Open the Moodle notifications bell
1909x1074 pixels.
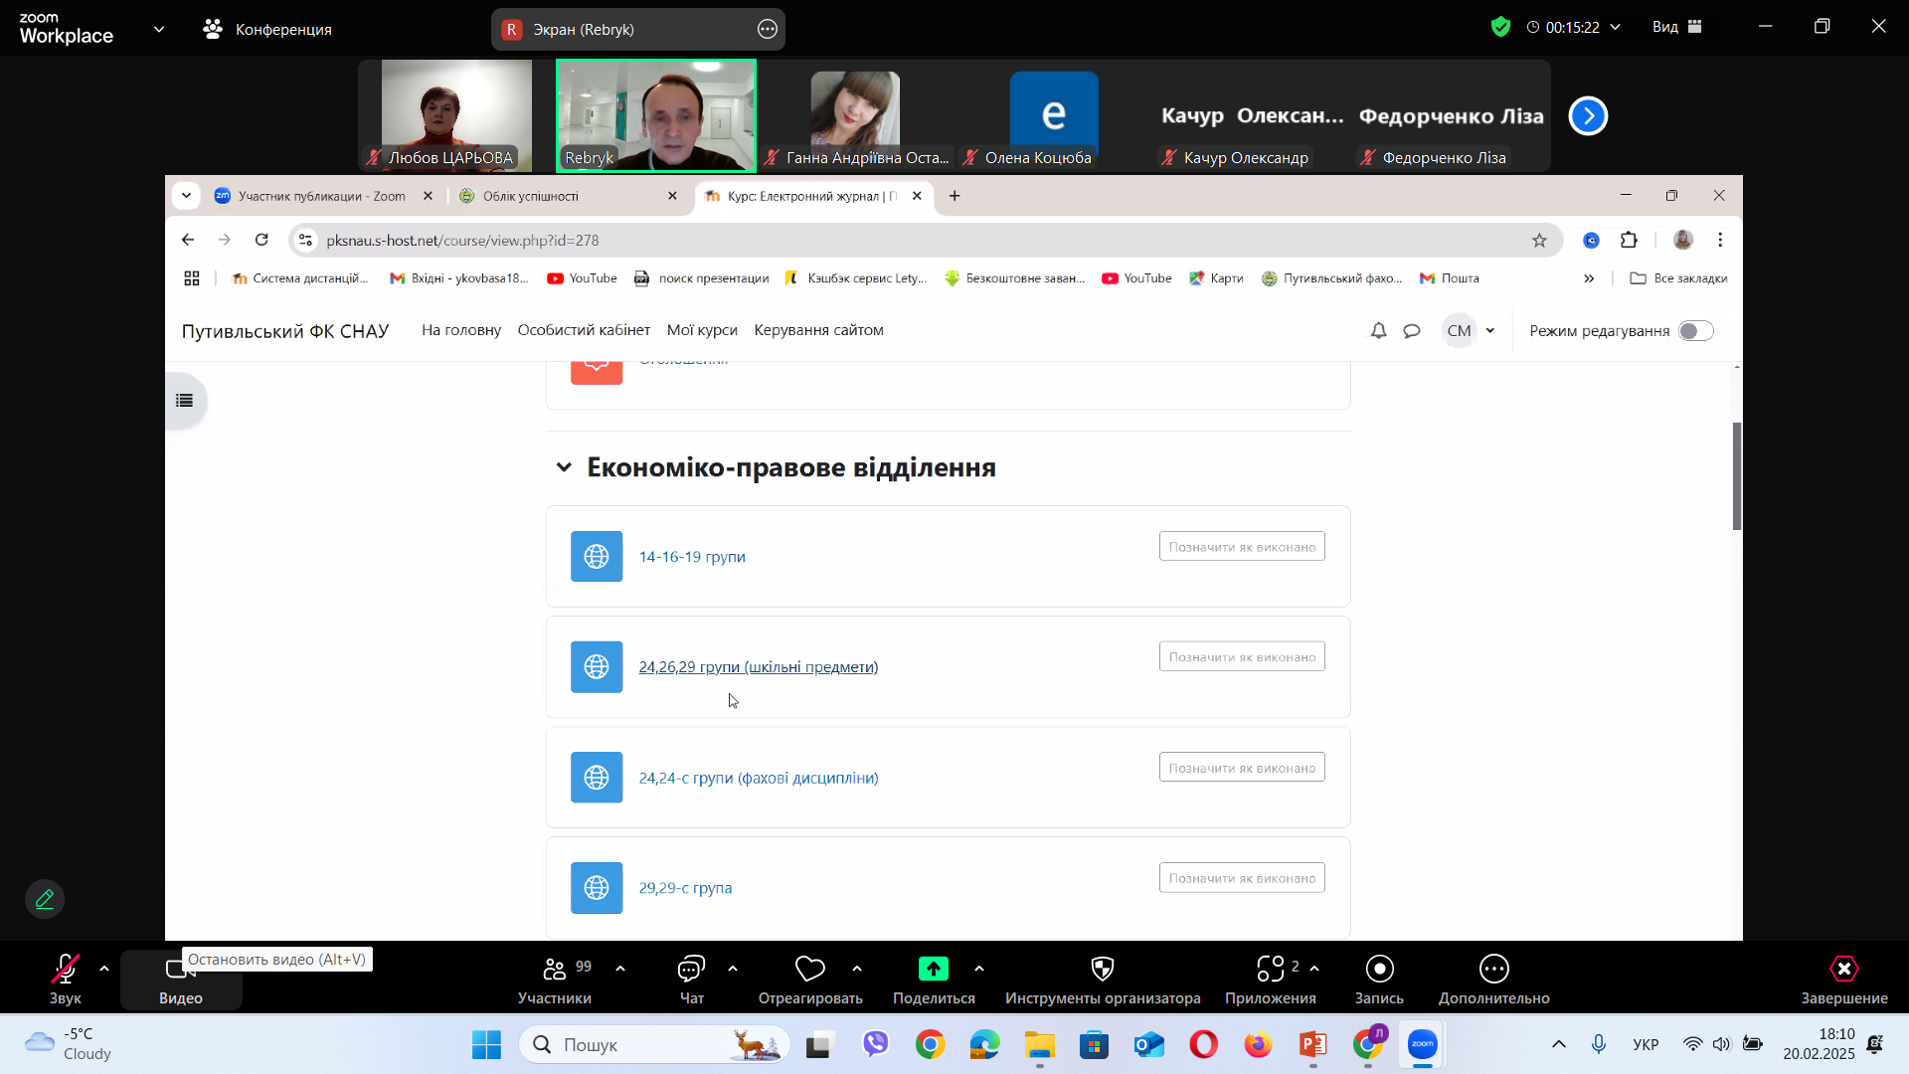coord(1378,331)
